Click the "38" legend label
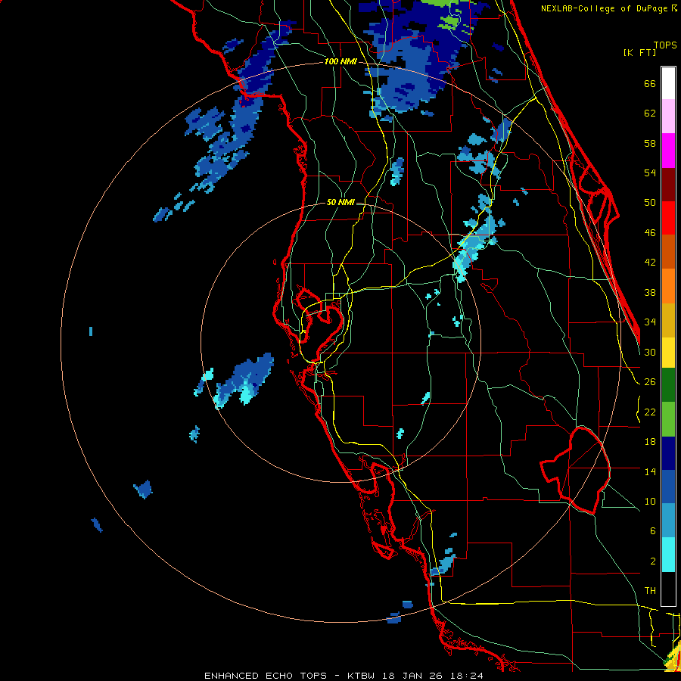The width and height of the screenshot is (681, 681). coord(650,293)
